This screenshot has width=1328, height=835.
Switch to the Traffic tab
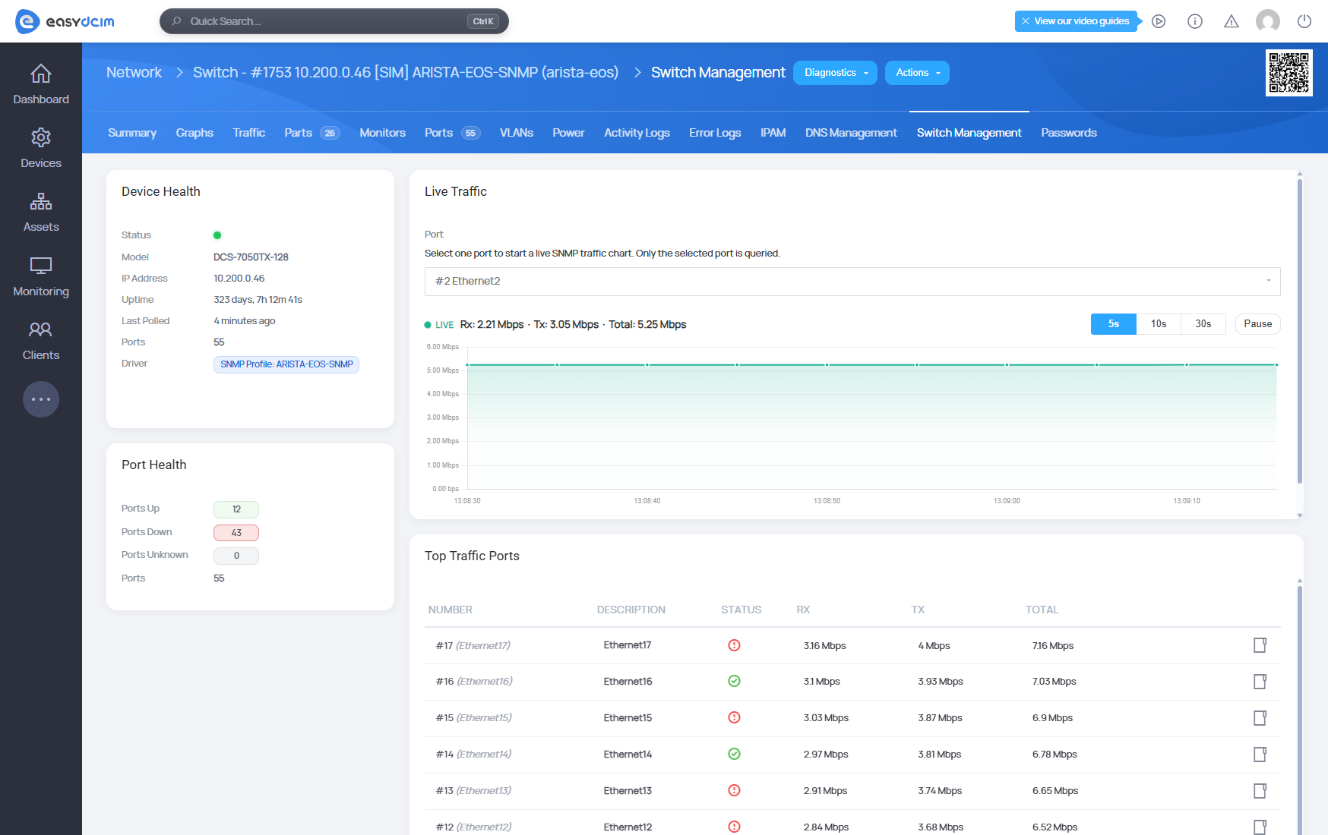(x=249, y=133)
